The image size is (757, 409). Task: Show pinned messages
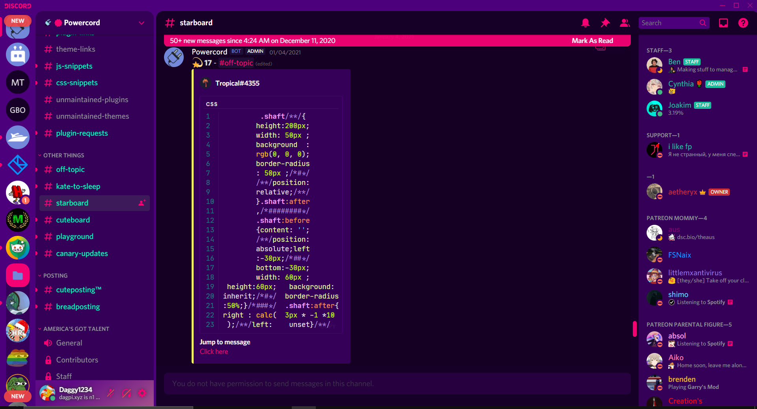coord(605,23)
